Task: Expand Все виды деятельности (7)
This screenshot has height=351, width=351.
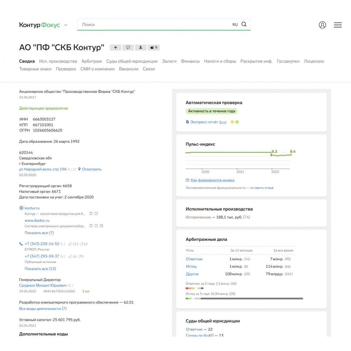Action: click(x=43, y=309)
